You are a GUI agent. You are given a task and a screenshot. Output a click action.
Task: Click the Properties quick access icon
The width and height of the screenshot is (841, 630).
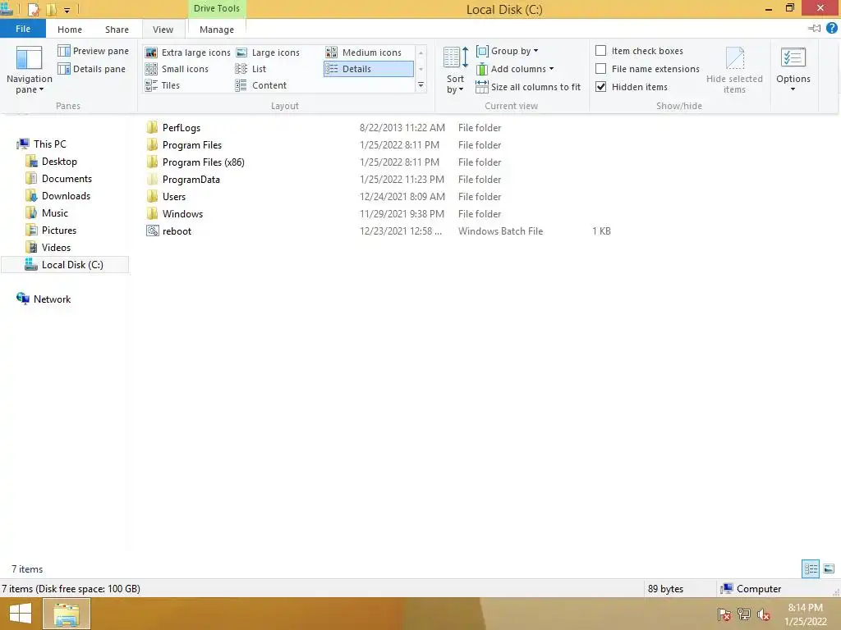click(33, 9)
